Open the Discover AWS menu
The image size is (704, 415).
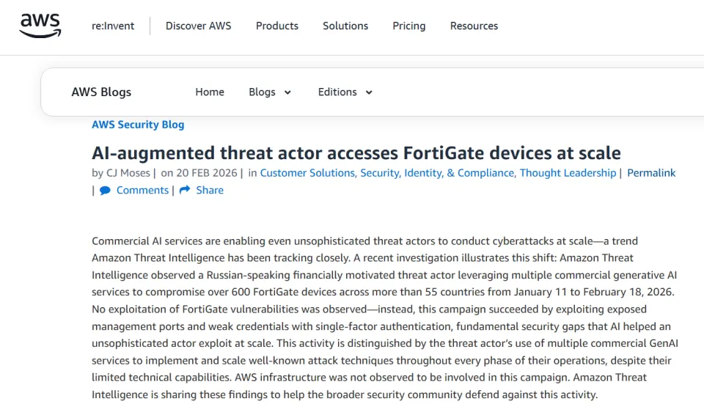pyautogui.click(x=199, y=26)
